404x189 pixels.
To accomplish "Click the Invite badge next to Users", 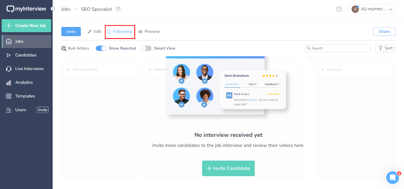I will point(43,110).
